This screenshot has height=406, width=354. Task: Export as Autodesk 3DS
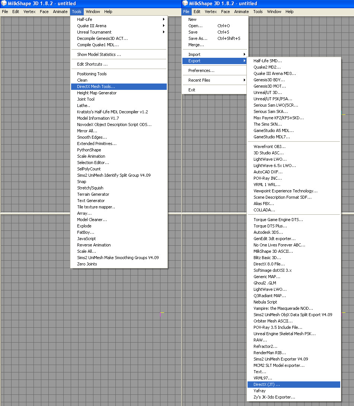[293, 233]
